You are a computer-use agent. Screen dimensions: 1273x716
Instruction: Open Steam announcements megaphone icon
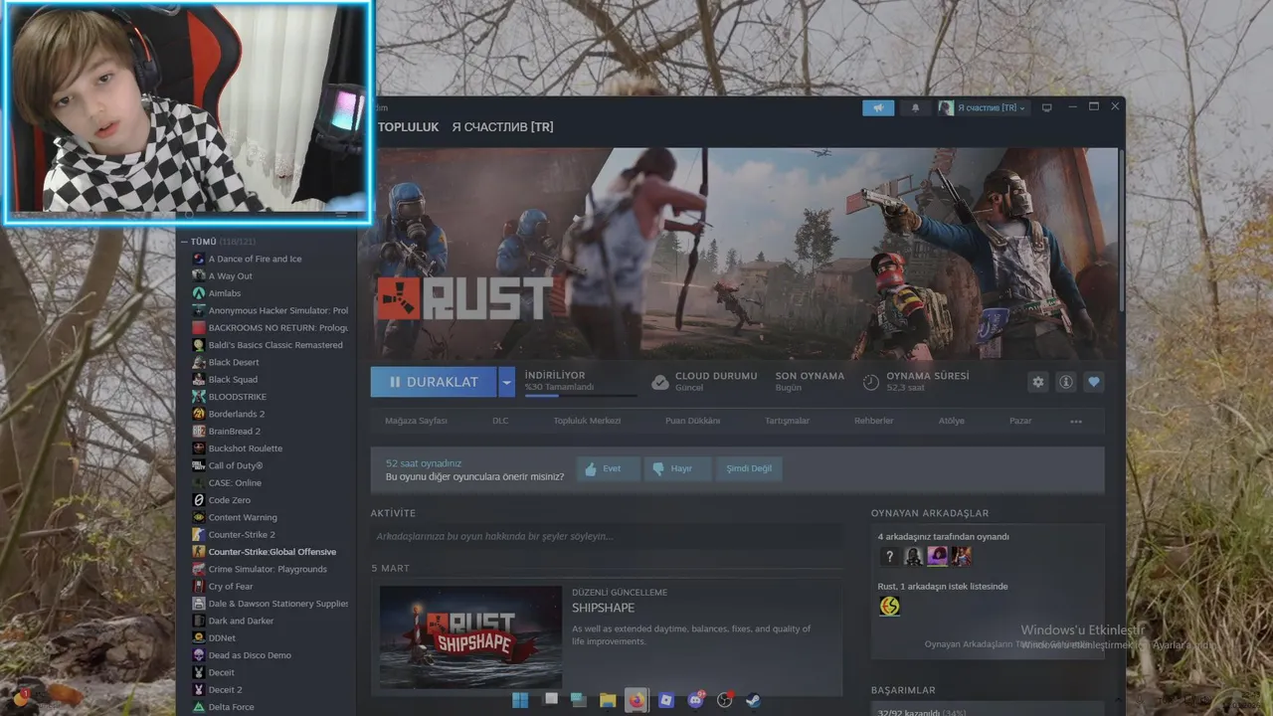(878, 107)
